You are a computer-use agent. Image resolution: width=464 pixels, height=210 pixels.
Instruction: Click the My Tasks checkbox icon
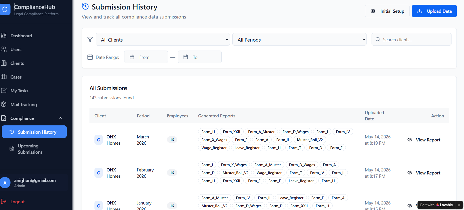pyautogui.click(x=3, y=91)
